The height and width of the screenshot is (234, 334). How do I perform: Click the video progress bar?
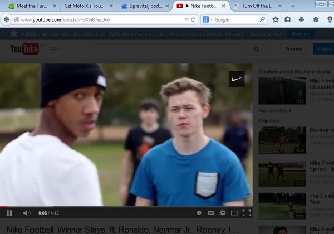click(126, 207)
